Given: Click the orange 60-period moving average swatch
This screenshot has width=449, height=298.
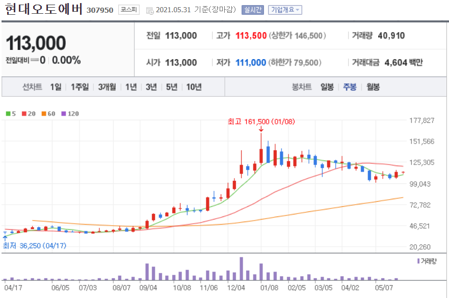Looking at the screenshot, I should point(44,114).
